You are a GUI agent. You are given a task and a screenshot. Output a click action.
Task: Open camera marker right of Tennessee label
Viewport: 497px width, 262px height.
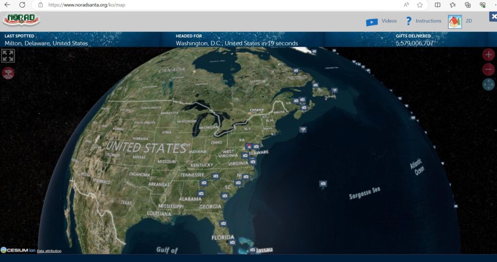point(215,176)
